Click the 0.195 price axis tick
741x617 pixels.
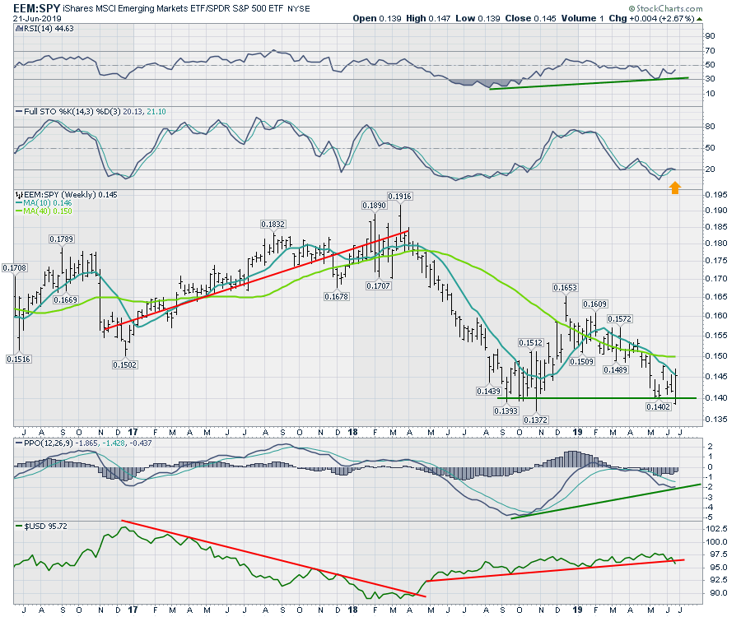716,195
